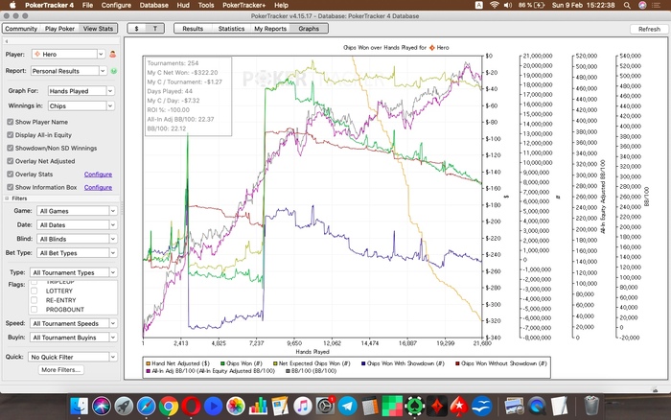Collapse the sidebar with the small left arrow

pos(7,41)
